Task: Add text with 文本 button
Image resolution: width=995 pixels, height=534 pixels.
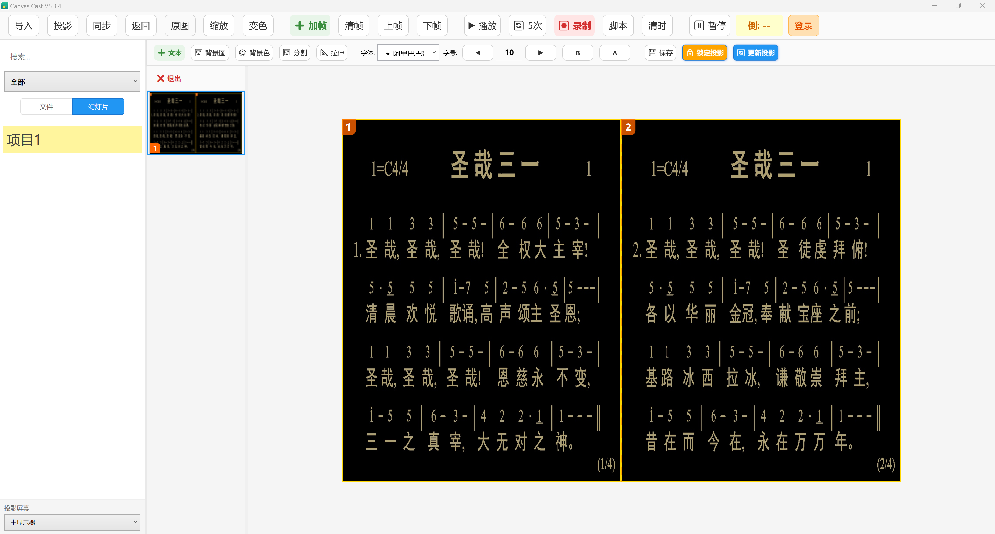Action: (x=169, y=53)
